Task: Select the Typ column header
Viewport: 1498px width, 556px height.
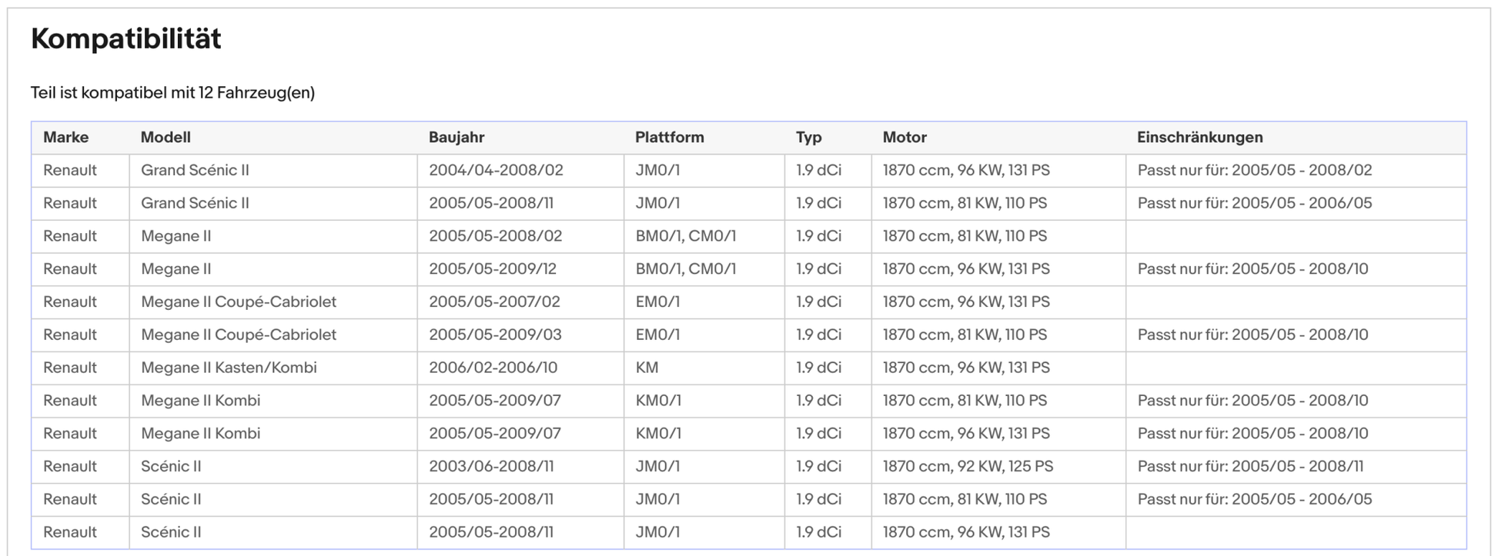Action: pos(808,138)
